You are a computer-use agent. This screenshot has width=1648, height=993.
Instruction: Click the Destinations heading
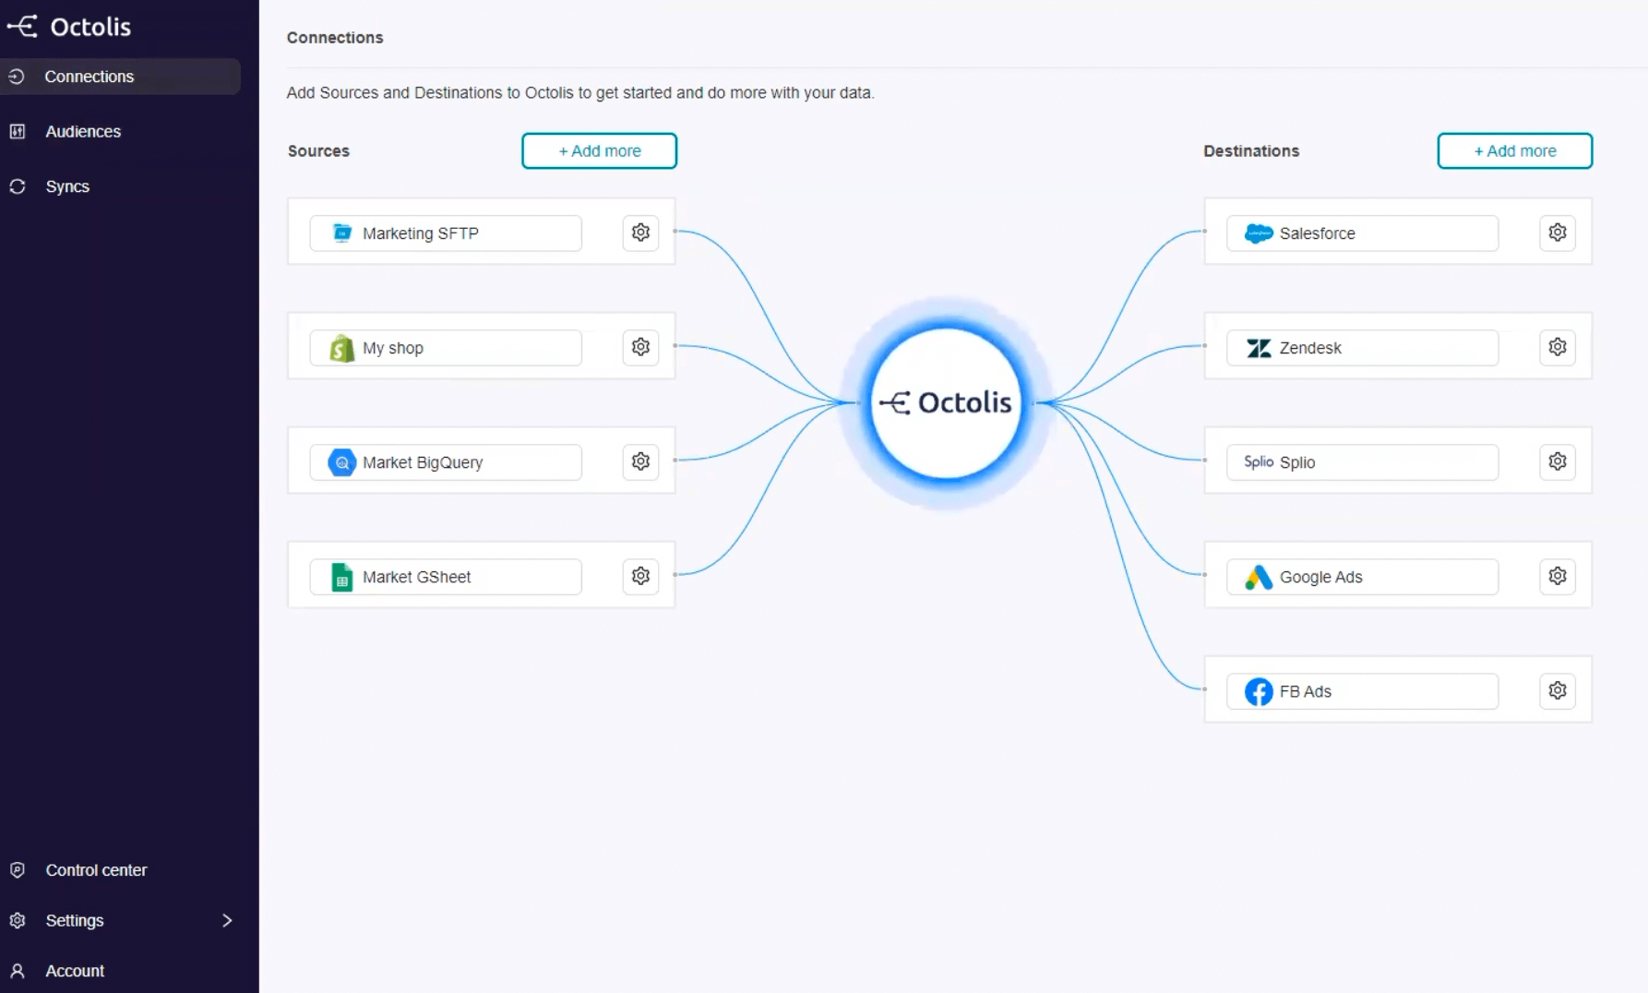tap(1251, 150)
